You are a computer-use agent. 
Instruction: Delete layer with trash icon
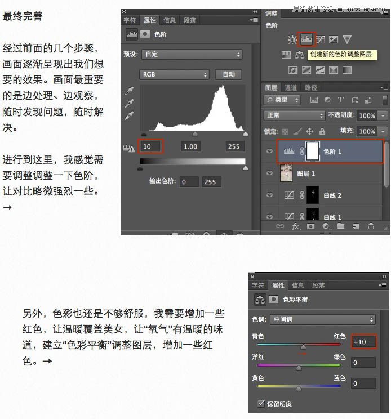371,226
